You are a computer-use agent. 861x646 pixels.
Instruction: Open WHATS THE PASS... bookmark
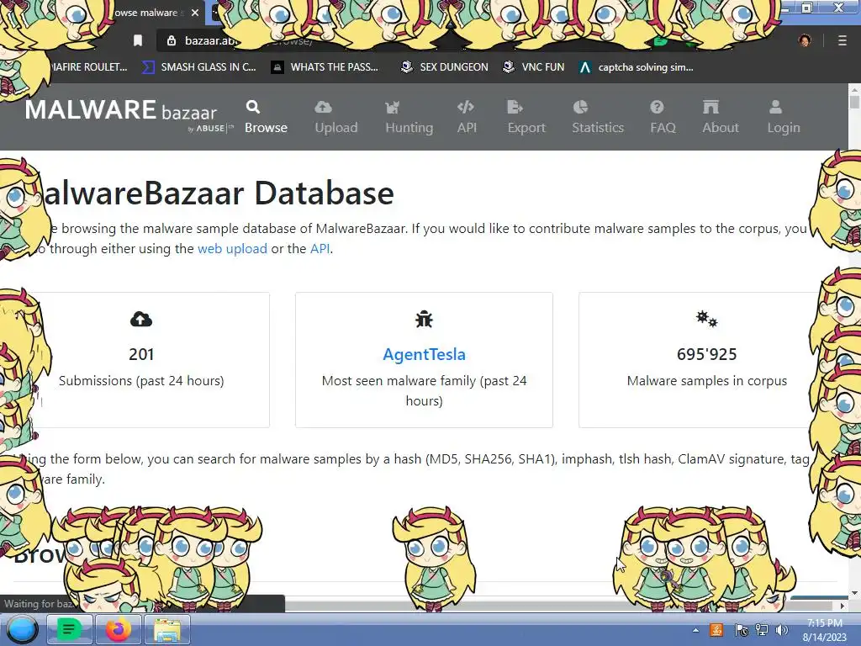(325, 67)
